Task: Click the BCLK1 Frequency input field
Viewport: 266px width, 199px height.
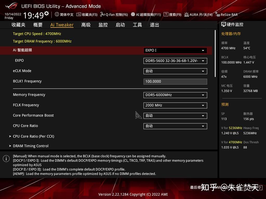Action: pos(175,81)
